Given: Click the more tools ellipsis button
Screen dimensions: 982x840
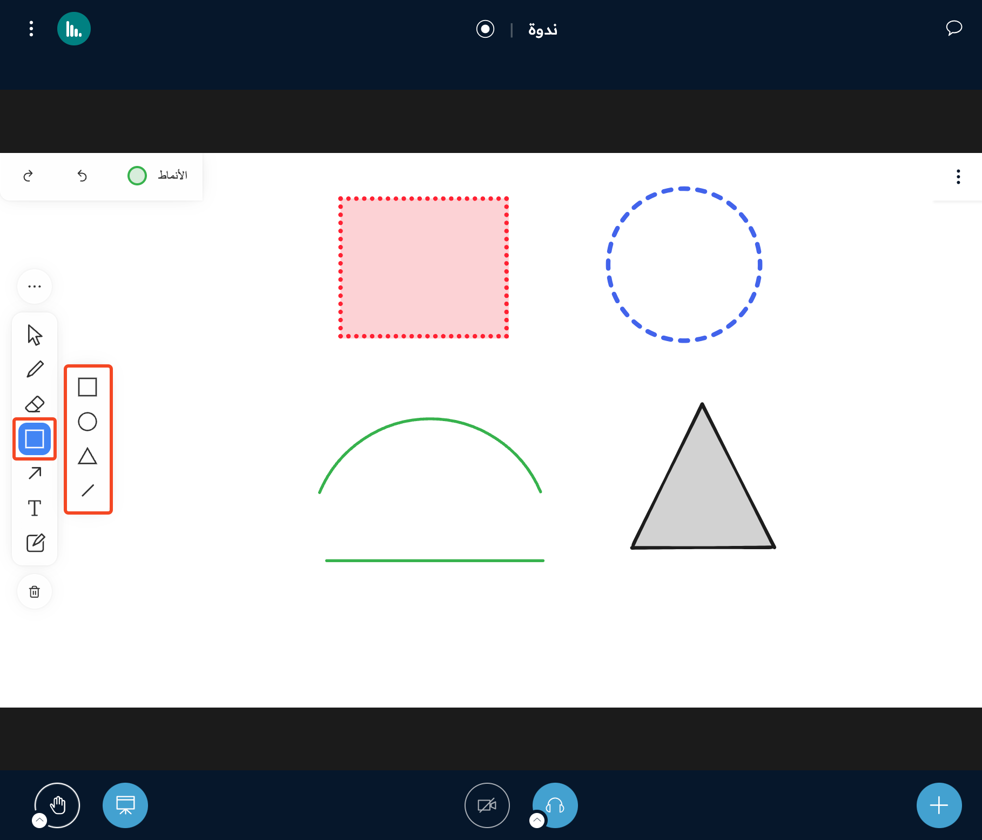Looking at the screenshot, I should point(35,286).
